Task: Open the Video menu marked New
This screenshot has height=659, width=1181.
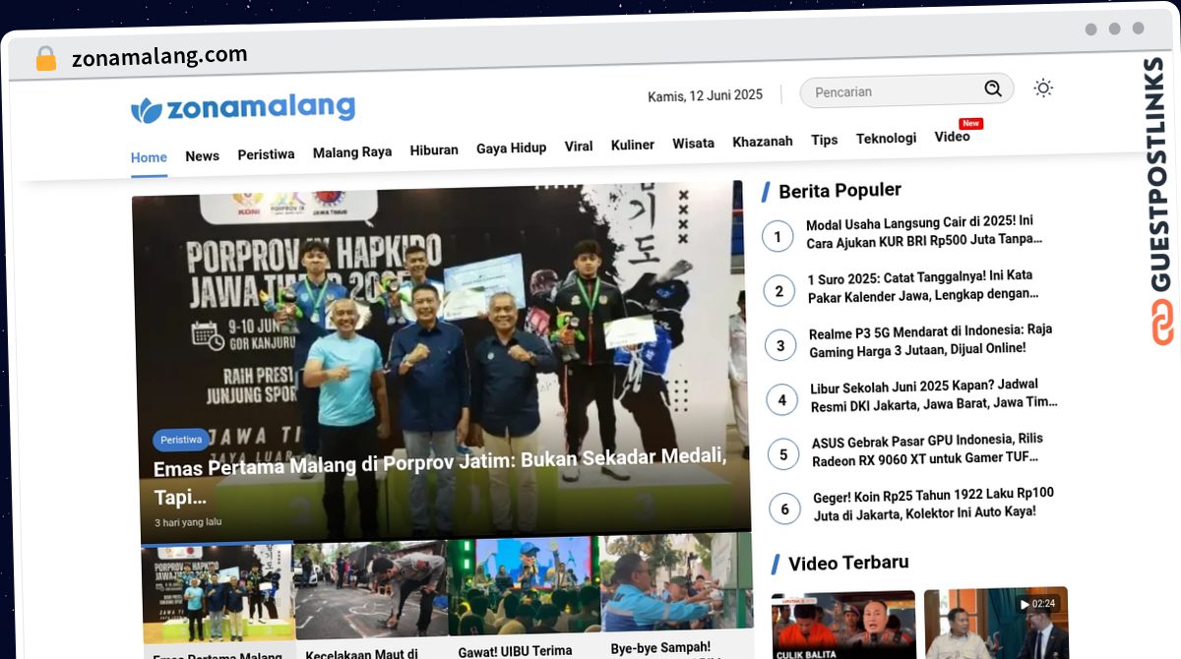Action: (x=952, y=137)
